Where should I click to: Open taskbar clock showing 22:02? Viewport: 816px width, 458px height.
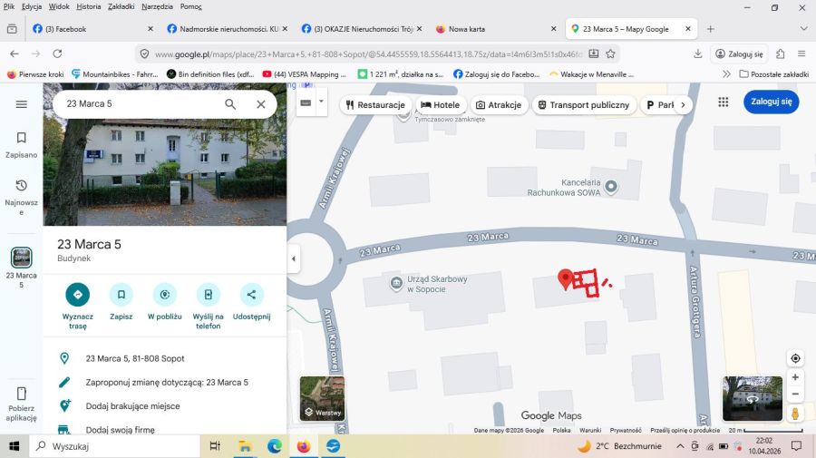point(764,446)
